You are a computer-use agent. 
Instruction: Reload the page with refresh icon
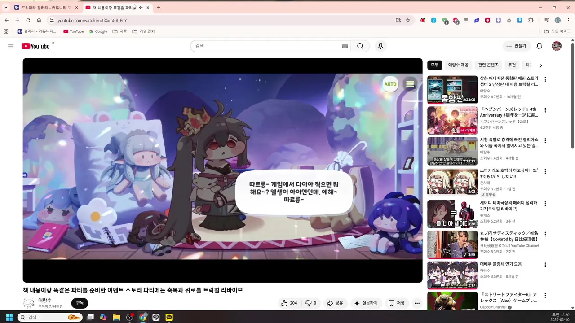click(28, 20)
